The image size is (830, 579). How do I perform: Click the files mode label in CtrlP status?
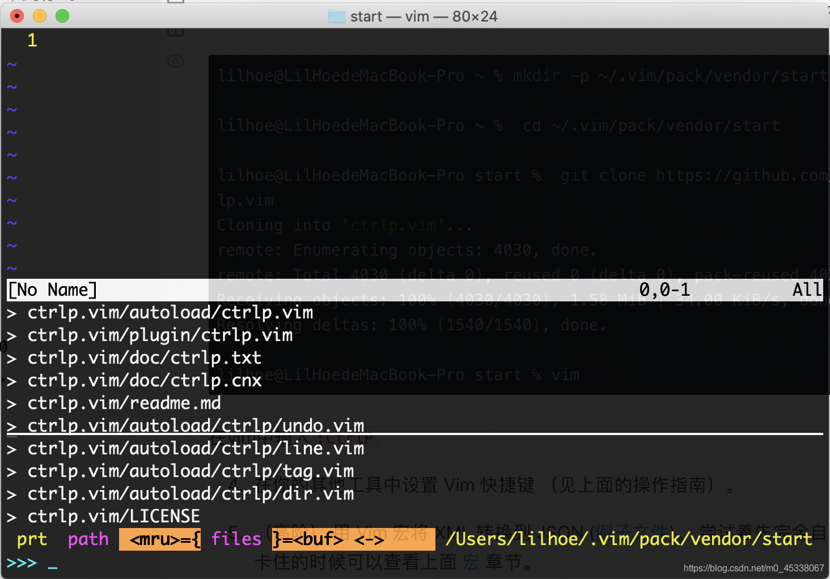236,539
